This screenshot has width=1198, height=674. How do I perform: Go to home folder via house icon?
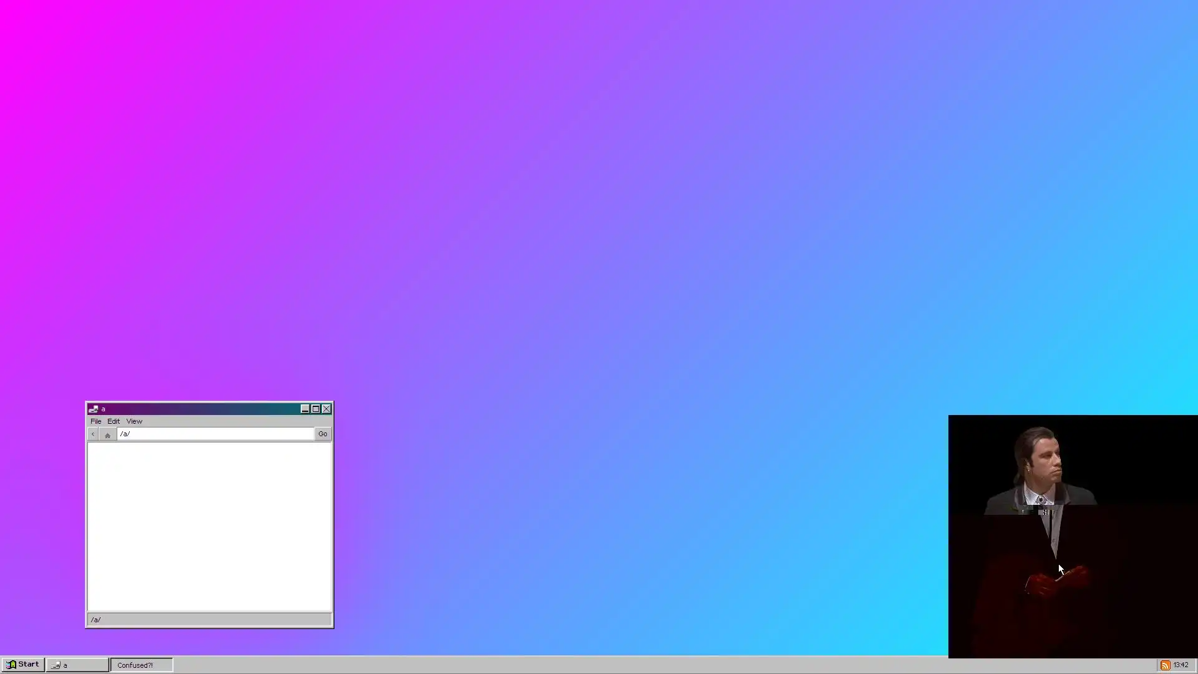coord(107,434)
